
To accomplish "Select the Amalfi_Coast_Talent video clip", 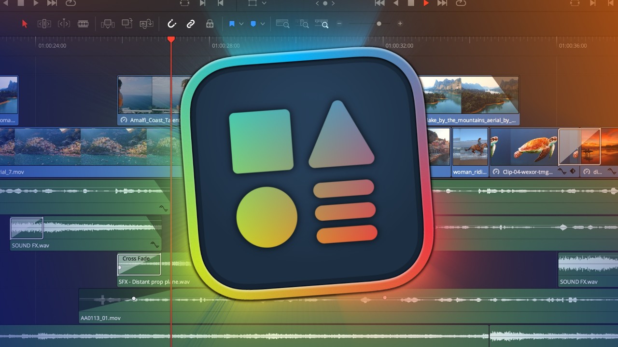I will (149, 100).
